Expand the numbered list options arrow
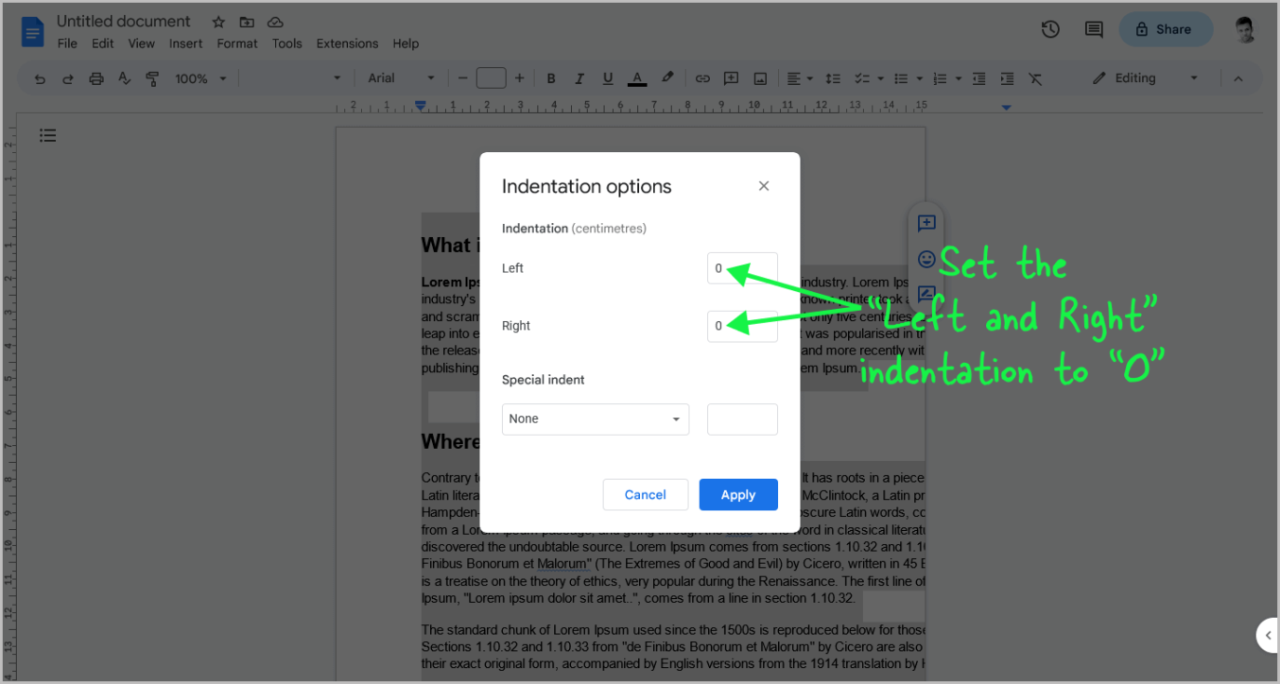Image resolution: width=1280 pixels, height=684 pixels. coord(959,78)
